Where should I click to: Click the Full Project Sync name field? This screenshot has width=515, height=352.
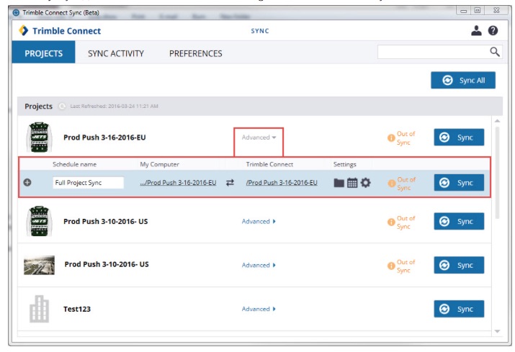tap(89, 183)
